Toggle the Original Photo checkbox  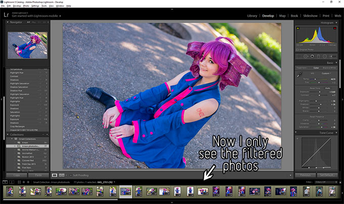pyautogui.click(x=299, y=49)
